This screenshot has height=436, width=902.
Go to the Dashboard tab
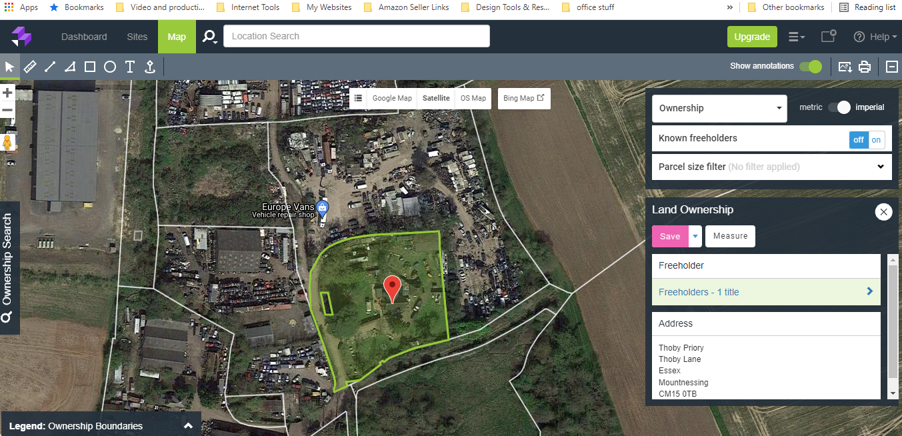coord(84,37)
